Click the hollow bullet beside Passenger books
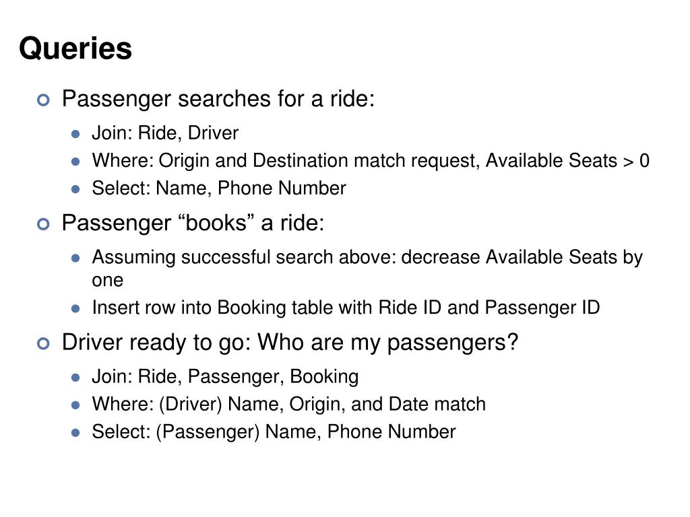The width and height of the screenshot is (690, 517). pos(43,225)
